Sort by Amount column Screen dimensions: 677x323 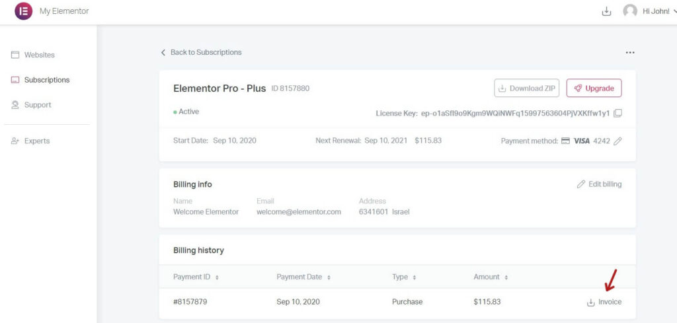pos(491,277)
